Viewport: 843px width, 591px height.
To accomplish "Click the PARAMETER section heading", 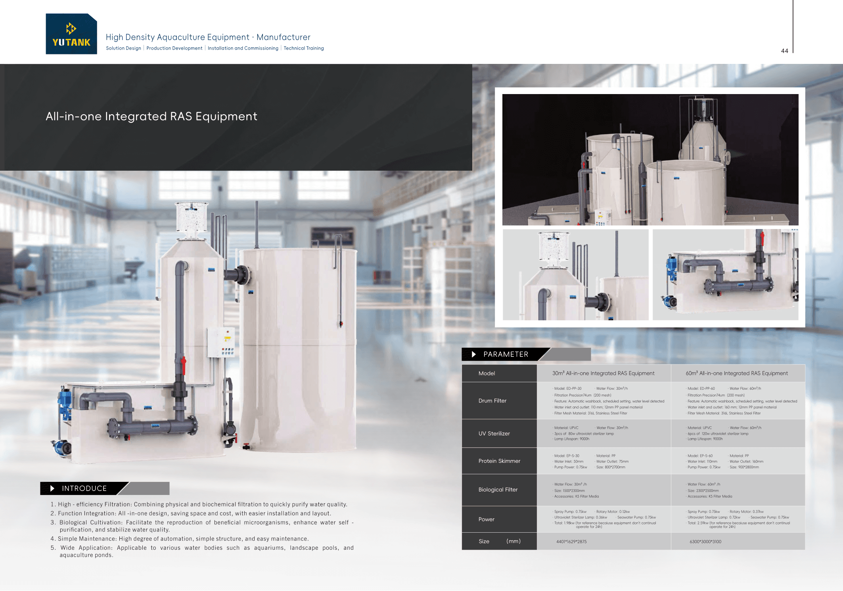I will 506,354.
